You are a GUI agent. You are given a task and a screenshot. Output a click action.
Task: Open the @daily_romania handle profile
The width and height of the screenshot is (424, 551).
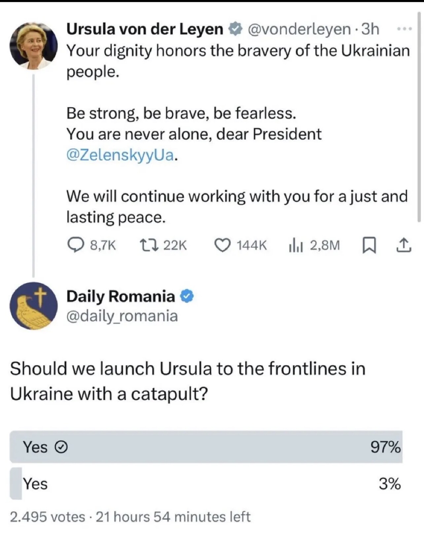tap(122, 316)
